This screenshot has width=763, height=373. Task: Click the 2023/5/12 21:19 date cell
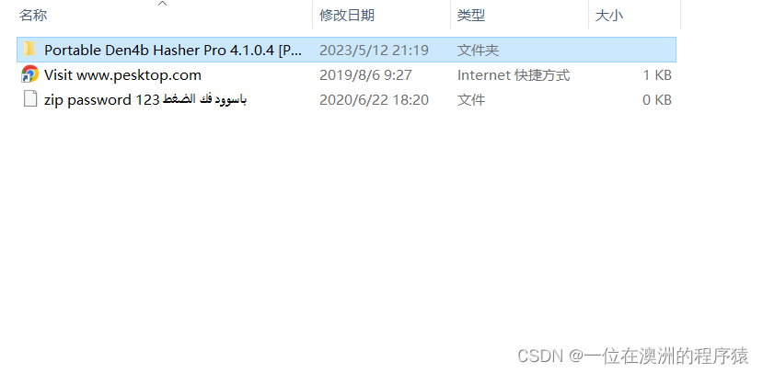[374, 50]
